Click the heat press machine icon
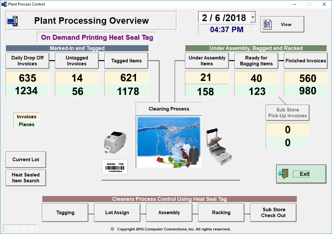The image size is (332, 234). click(218, 147)
